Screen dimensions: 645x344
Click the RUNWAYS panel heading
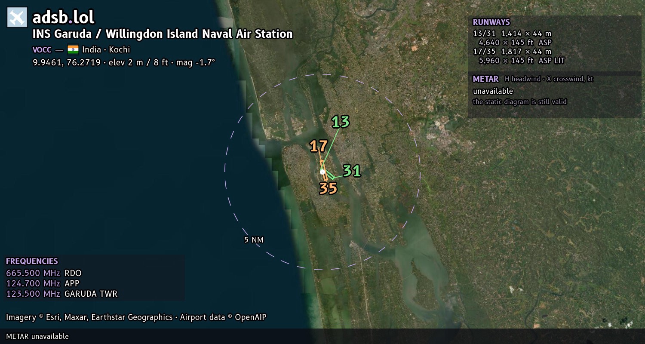point(491,22)
